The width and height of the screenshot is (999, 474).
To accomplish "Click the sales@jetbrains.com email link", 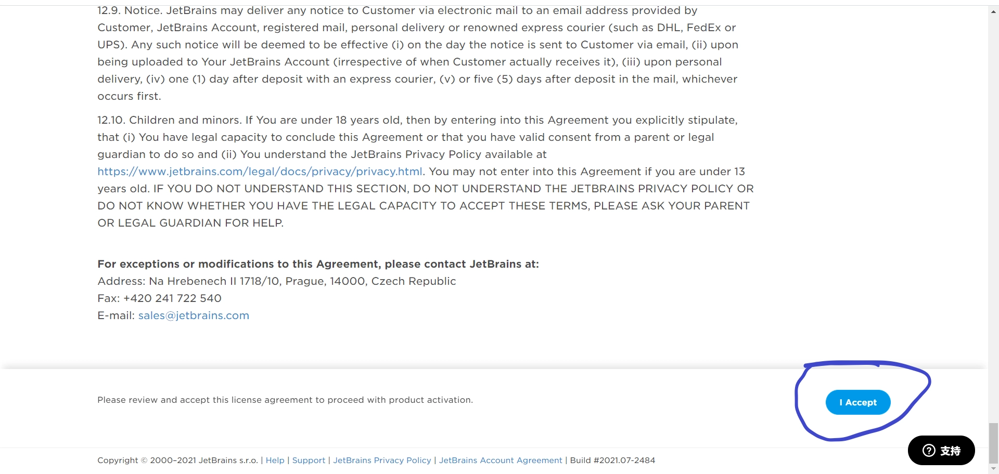I will point(194,315).
